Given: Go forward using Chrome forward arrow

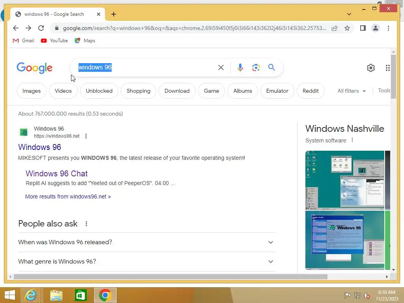Looking at the screenshot, I should pyautogui.click(x=28, y=28).
